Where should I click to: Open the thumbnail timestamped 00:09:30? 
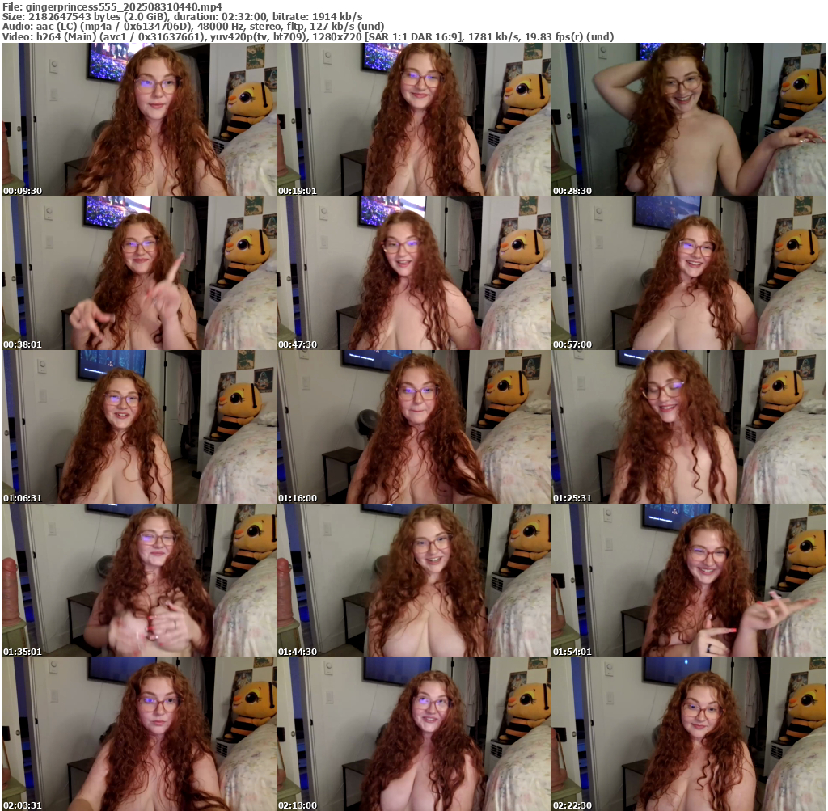coord(139,120)
